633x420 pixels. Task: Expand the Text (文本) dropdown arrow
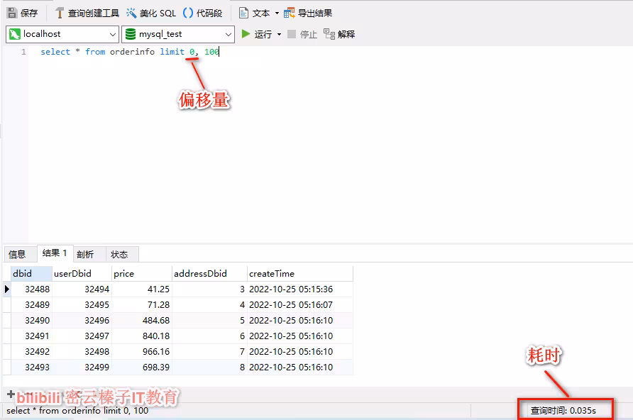(277, 13)
